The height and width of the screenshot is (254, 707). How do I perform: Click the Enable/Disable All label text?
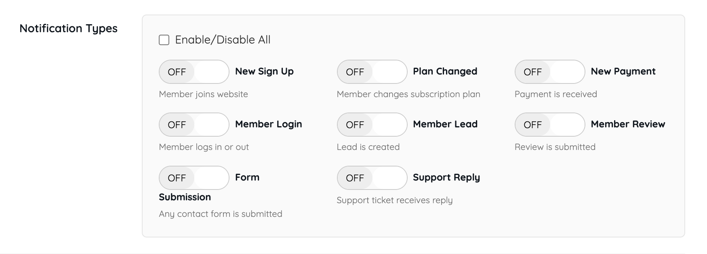click(223, 40)
